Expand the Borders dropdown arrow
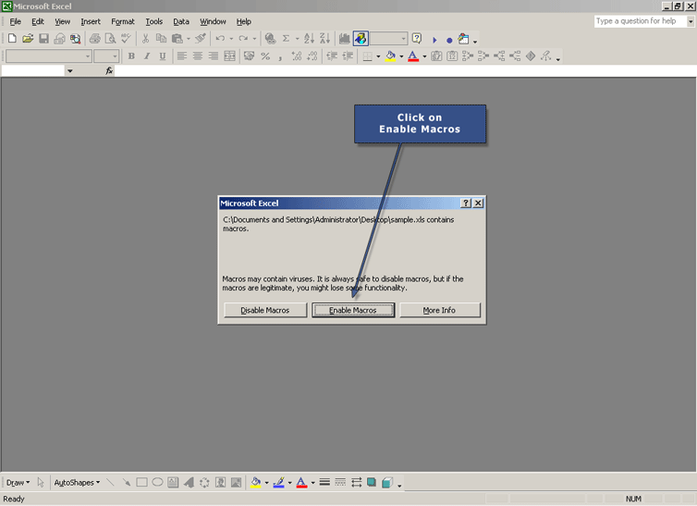 coord(378,56)
